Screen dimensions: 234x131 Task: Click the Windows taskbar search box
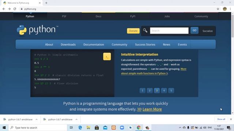click(x=38, y=128)
